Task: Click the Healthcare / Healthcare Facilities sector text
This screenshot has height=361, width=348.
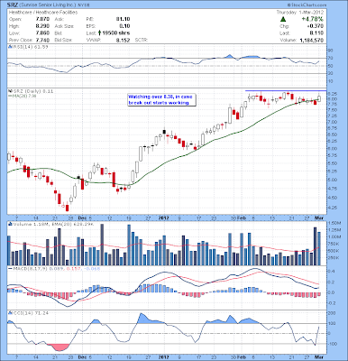Action: (x=43, y=13)
